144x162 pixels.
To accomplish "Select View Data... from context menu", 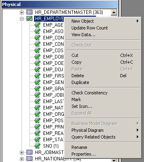I will click(103, 35).
